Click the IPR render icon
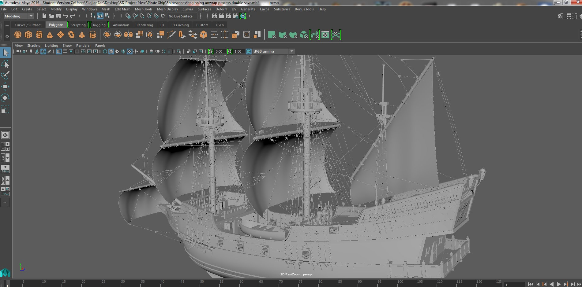Image resolution: width=582 pixels, height=287 pixels. (x=229, y=16)
